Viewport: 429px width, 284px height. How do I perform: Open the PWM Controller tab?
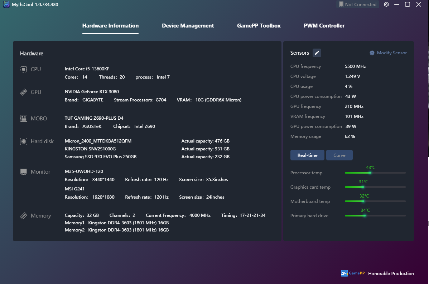tap(324, 26)
